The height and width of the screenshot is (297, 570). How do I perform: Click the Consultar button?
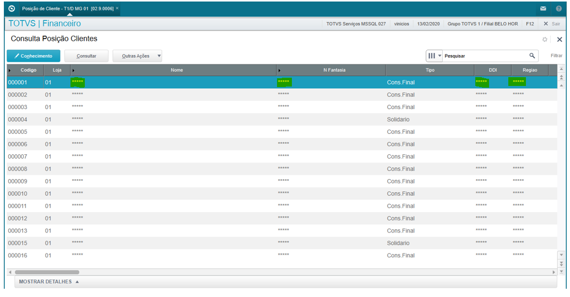[x=86, y=56]
